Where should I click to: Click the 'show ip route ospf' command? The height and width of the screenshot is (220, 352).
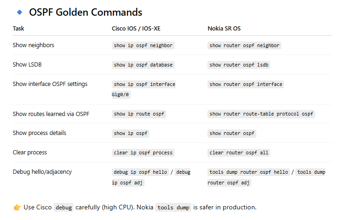139,114
